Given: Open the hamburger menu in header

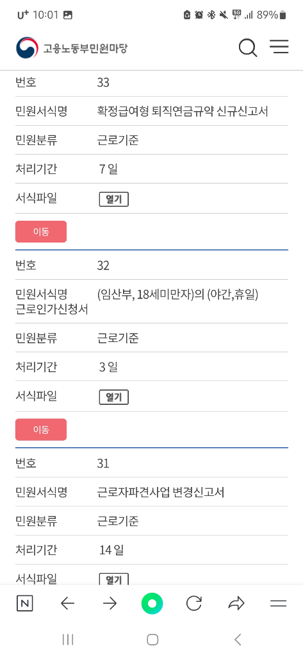Looking at the screenshot, I should (x=279, y=46).
